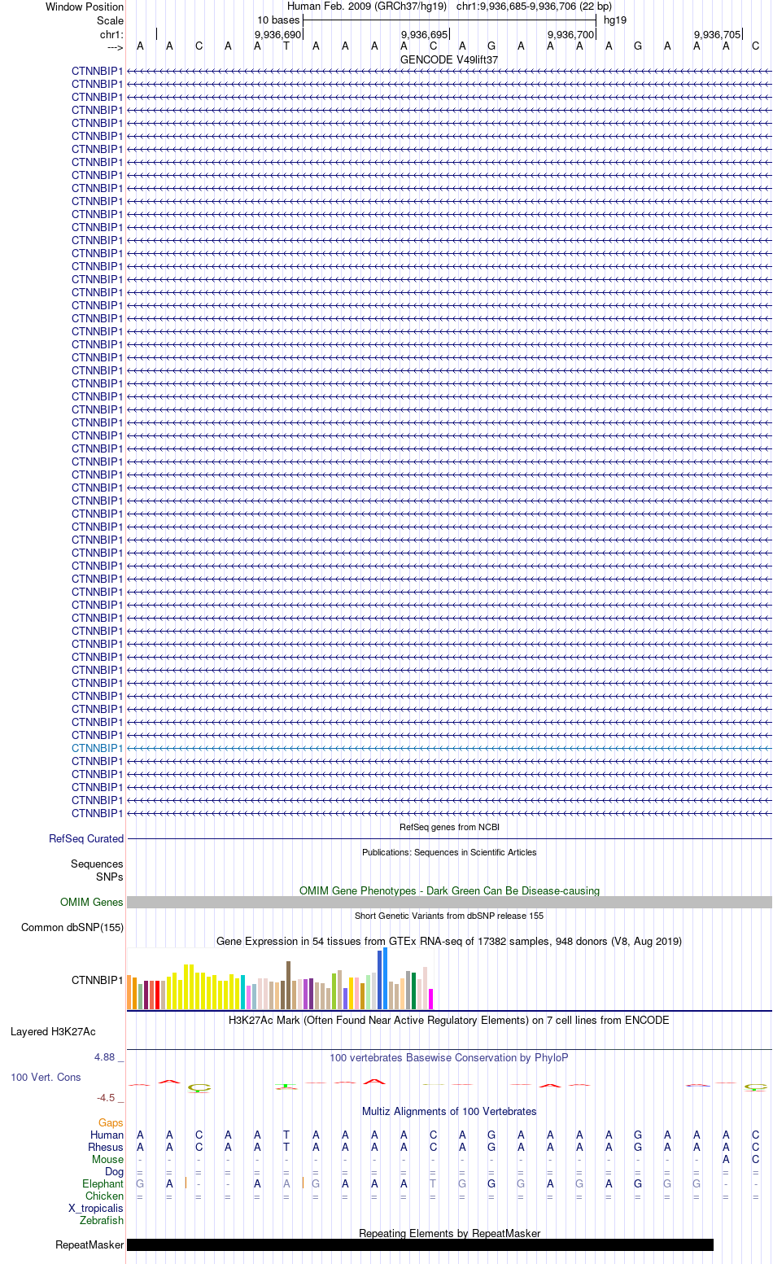The height and width of the screenshot is (1264, 773).
Task: Click the A base in the Mouse row
Action: pyautogui.click(x=726, y=1159)
